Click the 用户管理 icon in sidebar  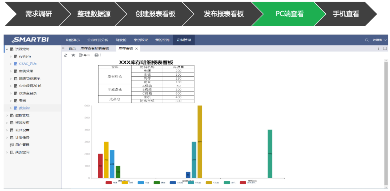pos(12,145)
